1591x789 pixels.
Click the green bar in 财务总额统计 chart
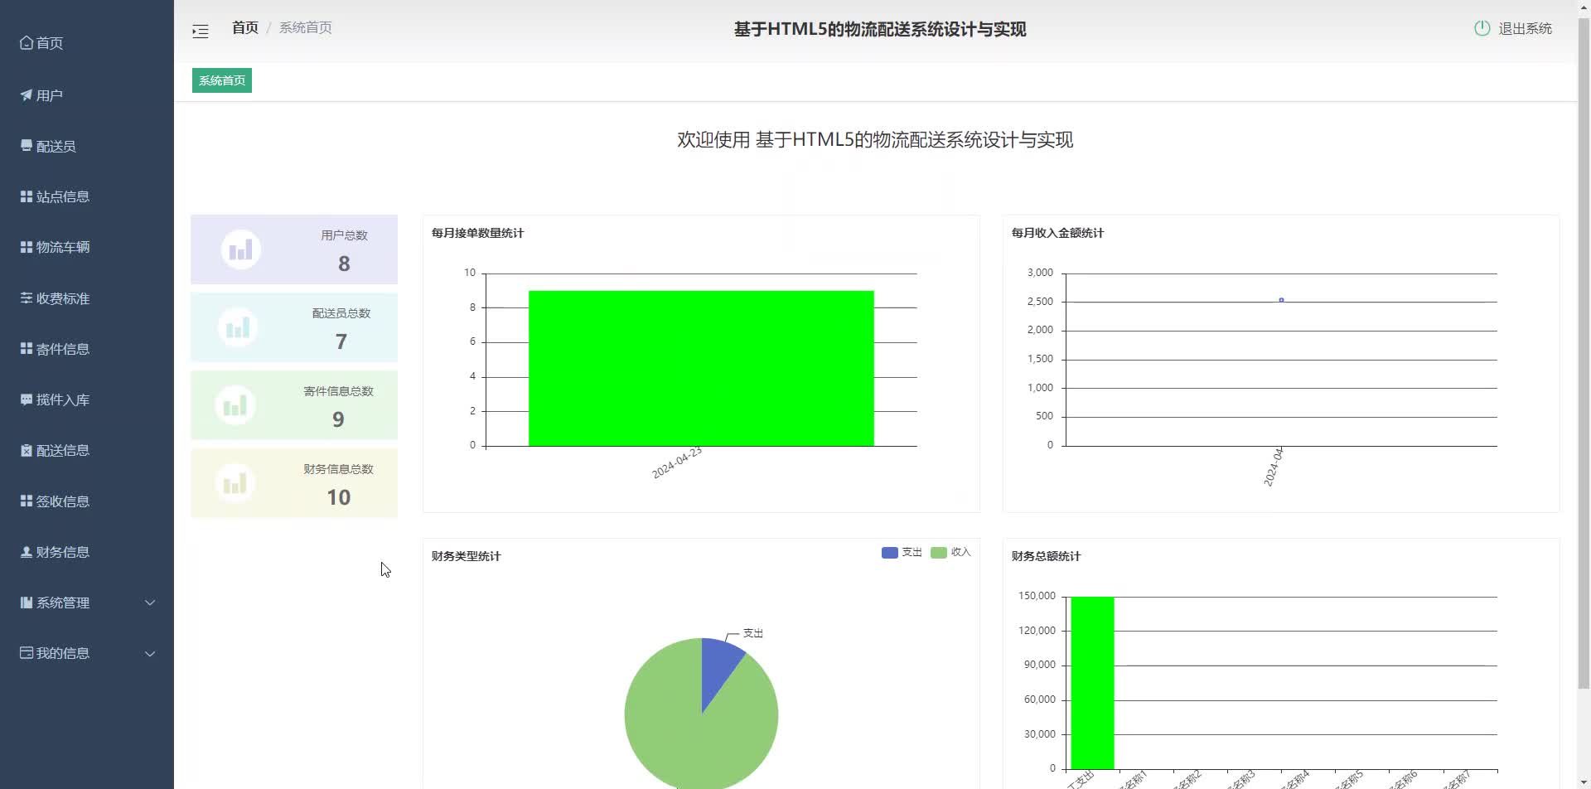1092,682
